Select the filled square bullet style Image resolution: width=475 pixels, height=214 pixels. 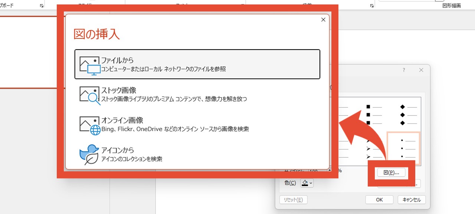point(374,115)
